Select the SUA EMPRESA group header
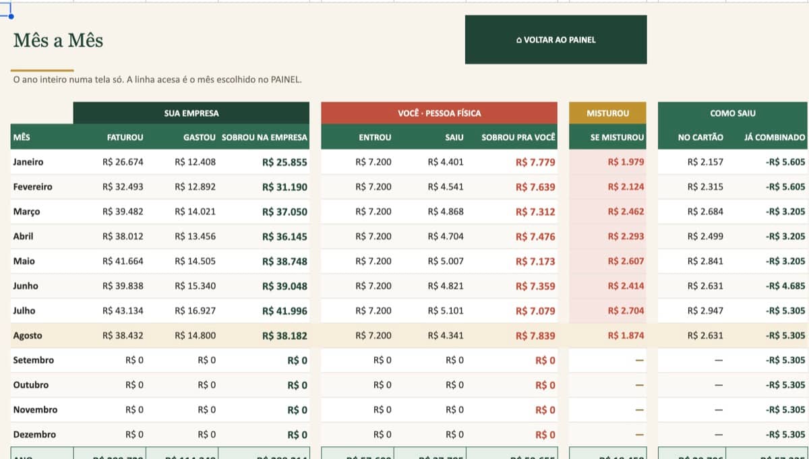The width and height of the screenshot is (809, 459). (191, 113)
